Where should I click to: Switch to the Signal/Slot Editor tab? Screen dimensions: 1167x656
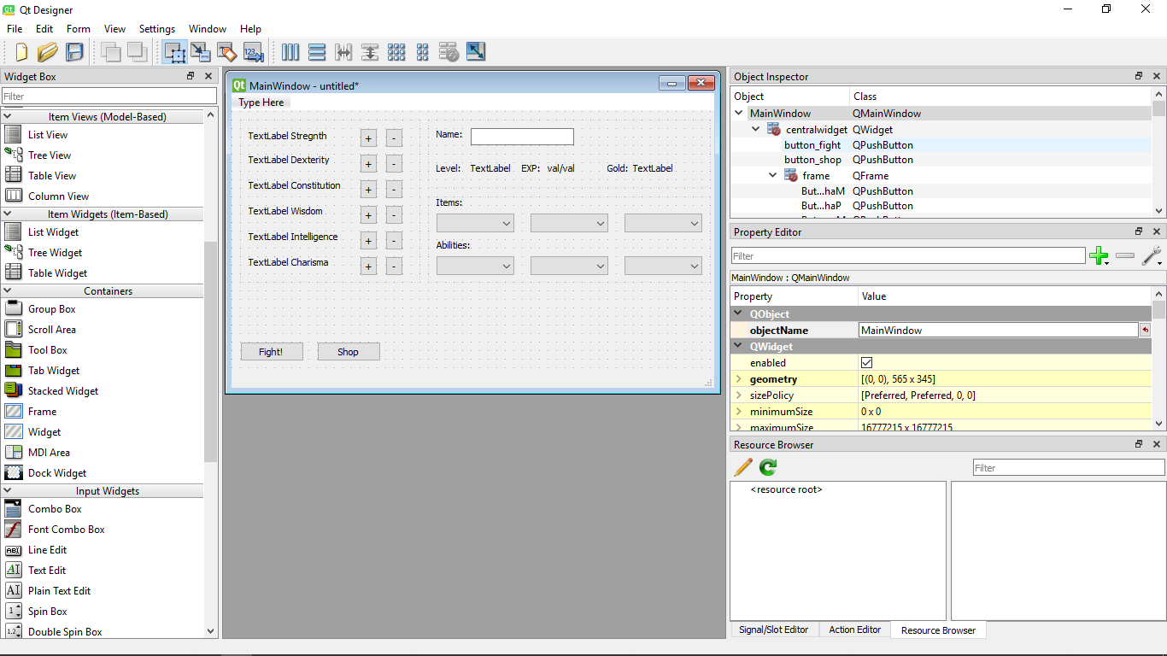pyautogui.click(x=774, y=630)
